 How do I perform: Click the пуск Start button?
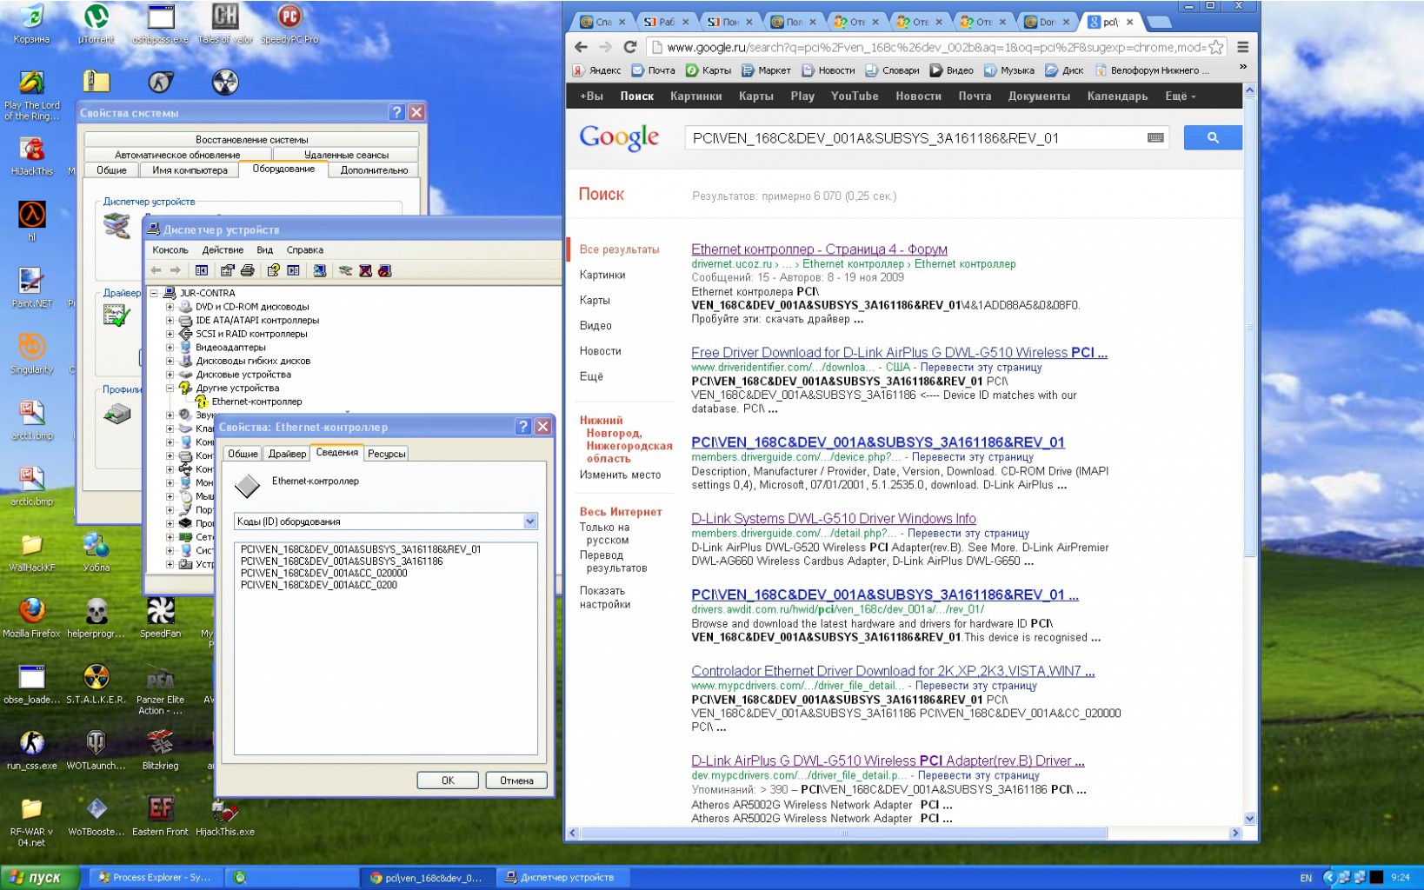(x=40, y=877)
